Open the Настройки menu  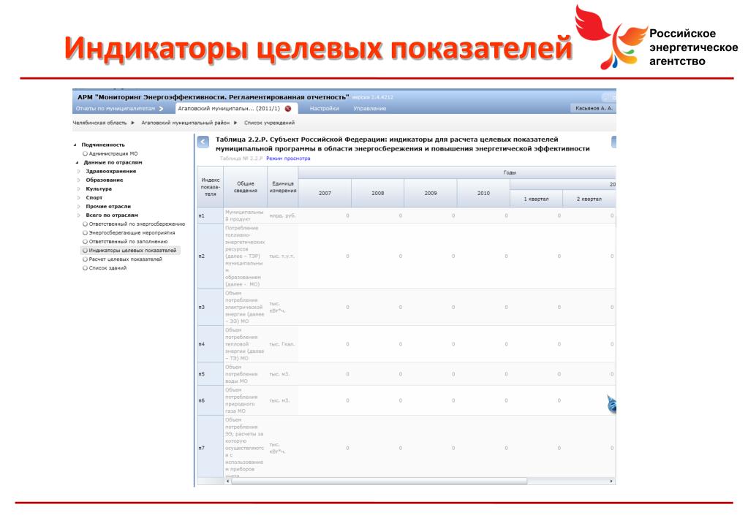click(x=325, y=109)
